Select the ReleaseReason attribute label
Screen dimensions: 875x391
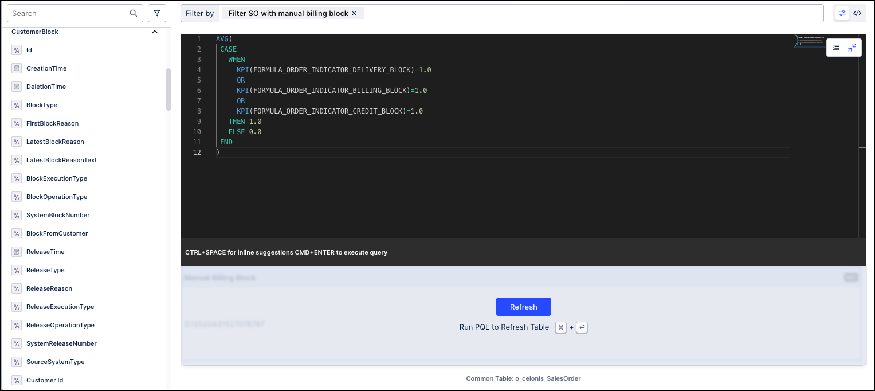click(49, 288)
